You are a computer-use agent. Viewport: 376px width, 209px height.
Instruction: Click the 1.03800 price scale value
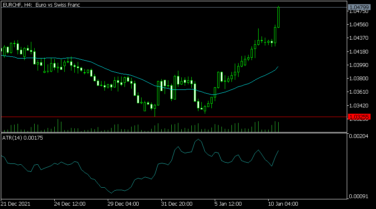click(x=359, y=79)
